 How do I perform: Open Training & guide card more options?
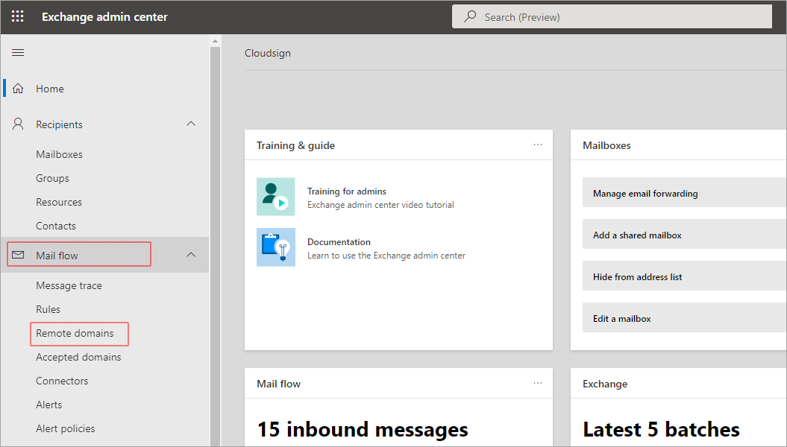coord(538,145)
